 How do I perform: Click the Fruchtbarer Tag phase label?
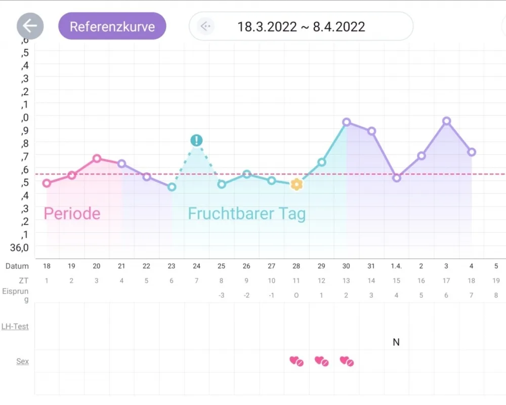(x=247, y=214)
